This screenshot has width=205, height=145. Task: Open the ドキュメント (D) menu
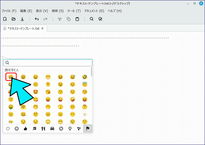[x=94, y=11]
